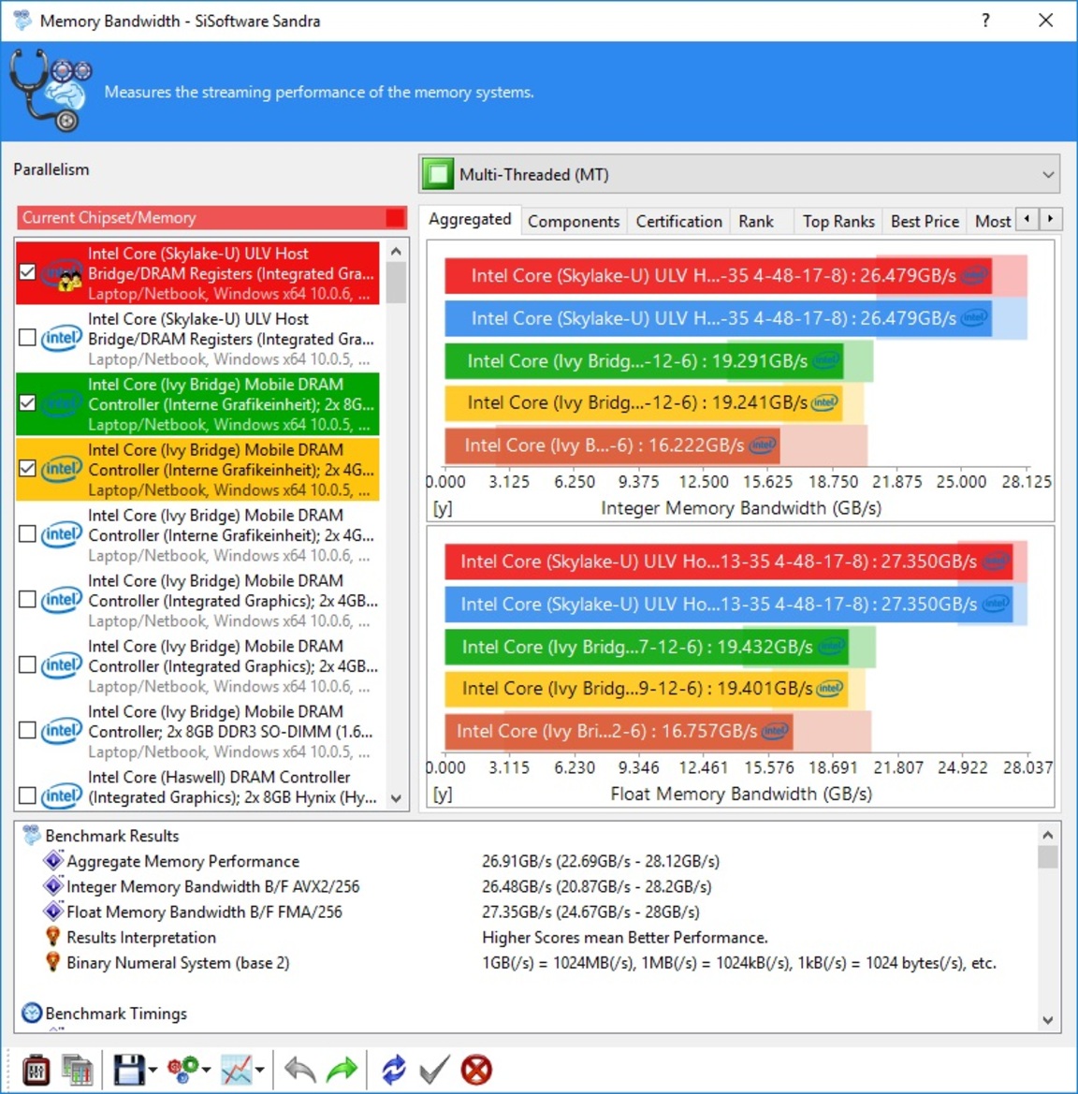Screen dimensions: 1078x1094
Task: Click the Benchmark Timings clock icon
Action: 32,1013
